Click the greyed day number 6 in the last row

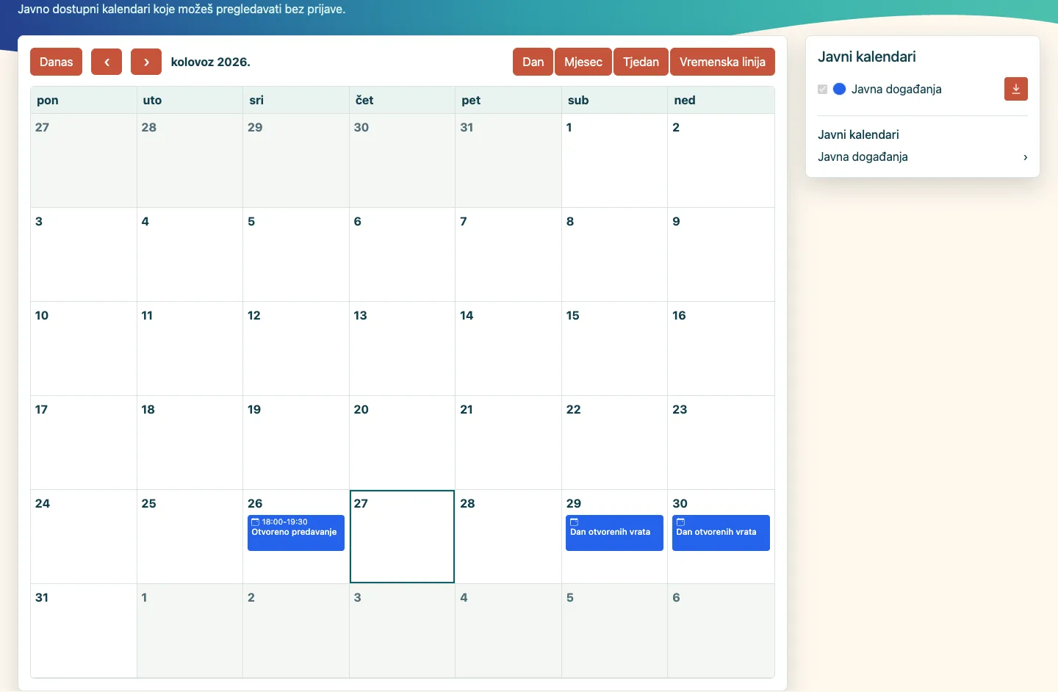(677, 597)
